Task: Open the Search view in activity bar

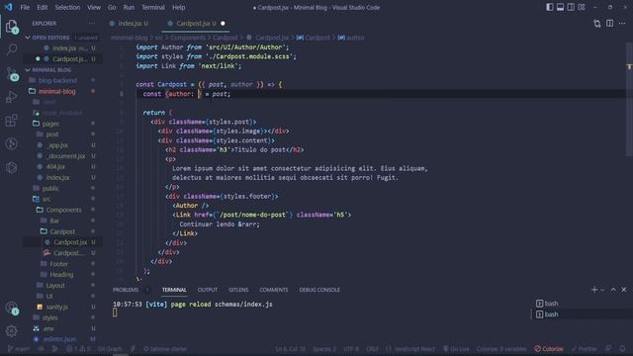Action: pos(11,49)
